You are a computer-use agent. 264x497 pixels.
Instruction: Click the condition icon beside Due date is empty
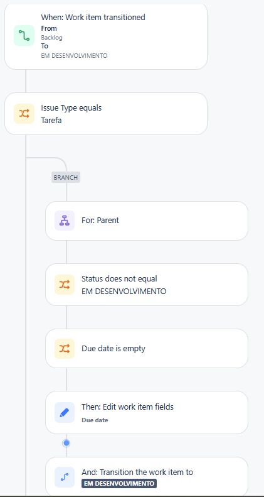pyautogui.click(x=65, y=349)
